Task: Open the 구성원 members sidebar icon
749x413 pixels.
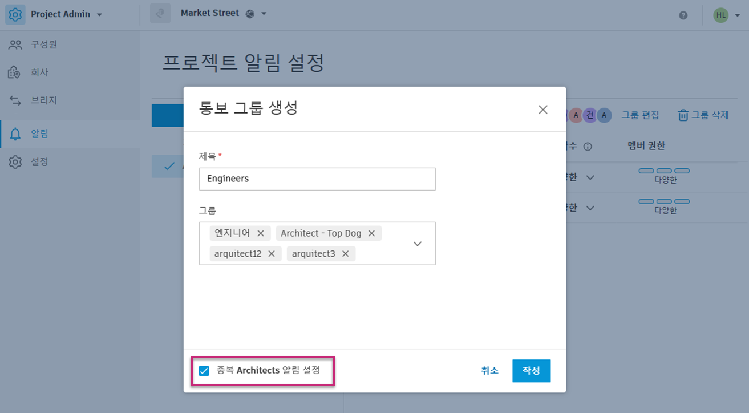Action: point(16,44)
